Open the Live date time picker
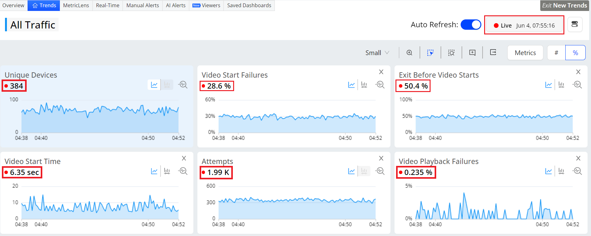 [x=524, y=25]
